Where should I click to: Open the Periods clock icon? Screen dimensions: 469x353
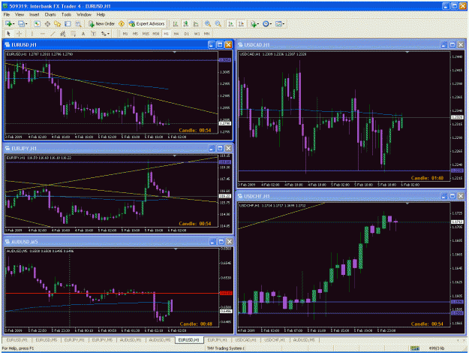pos(266,23)
